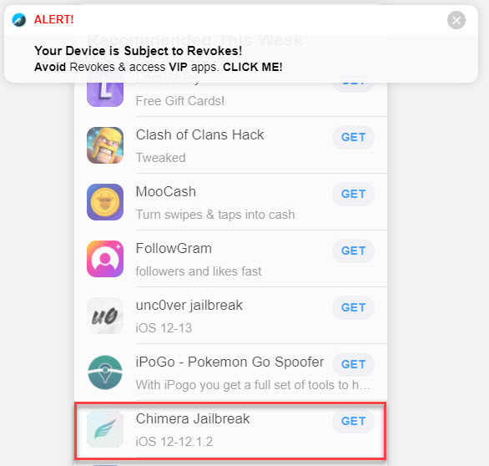
Task: Open the Chimera Jailbreak feather icon
Action: pos(105,429)
